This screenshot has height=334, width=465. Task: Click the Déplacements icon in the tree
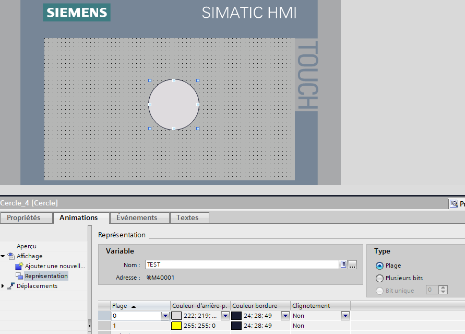tap(11, 286)
